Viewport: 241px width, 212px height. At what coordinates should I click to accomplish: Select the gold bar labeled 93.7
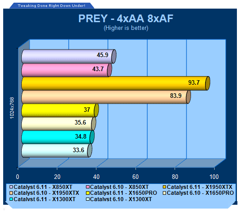(115, 83)
